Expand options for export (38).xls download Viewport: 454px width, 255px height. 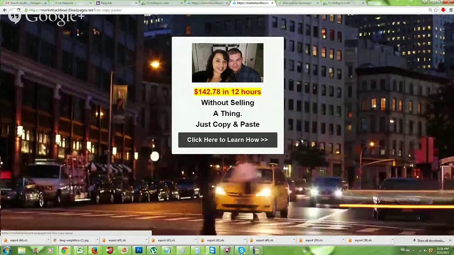pyautogui.click(x=392, y=240)
